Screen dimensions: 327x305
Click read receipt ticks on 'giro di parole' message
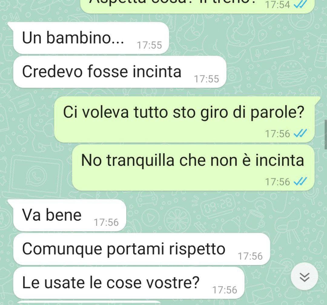[300, 133]
